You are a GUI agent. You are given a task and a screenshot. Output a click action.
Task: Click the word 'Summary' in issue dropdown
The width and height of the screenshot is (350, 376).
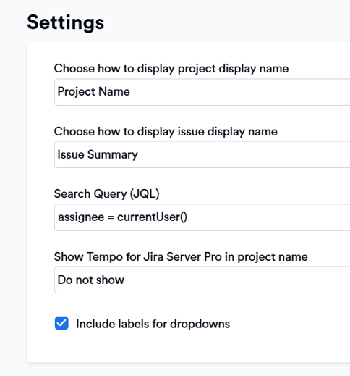(x=113, y=154)
